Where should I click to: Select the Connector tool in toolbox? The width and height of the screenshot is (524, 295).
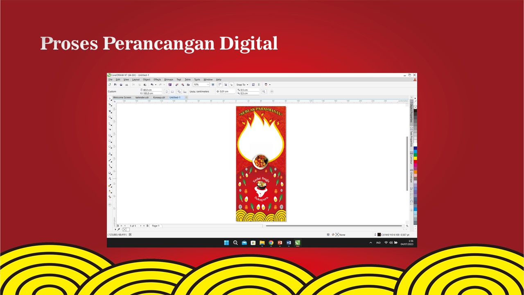(110, 166)
